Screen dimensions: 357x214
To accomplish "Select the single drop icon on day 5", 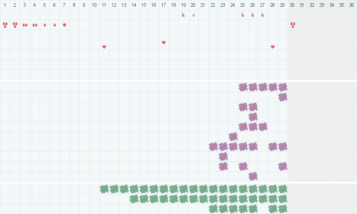I will click(x=45, y=25).
